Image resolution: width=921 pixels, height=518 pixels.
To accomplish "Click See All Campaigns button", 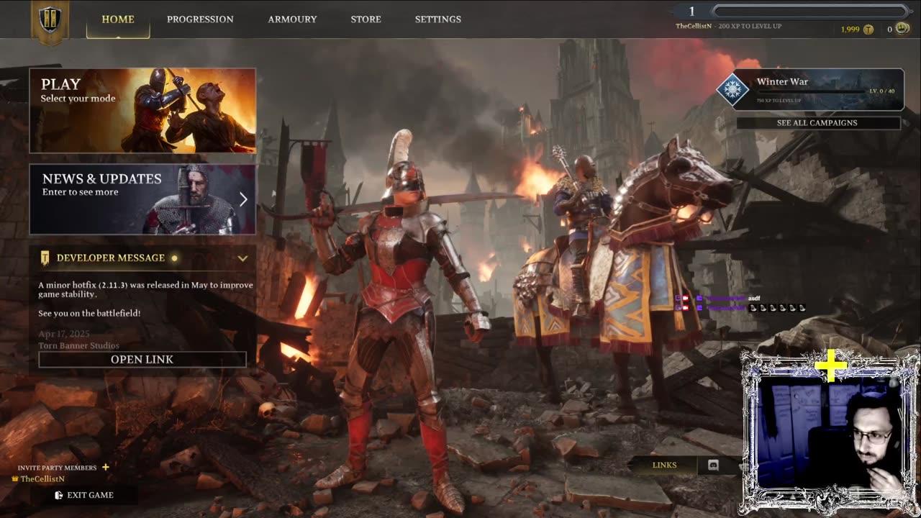I will click(818, 123).
